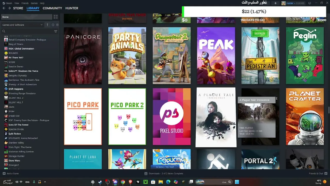
Task: Click the Home button in the sidebar
Action: pyautogui.click(x=26, y=17)
